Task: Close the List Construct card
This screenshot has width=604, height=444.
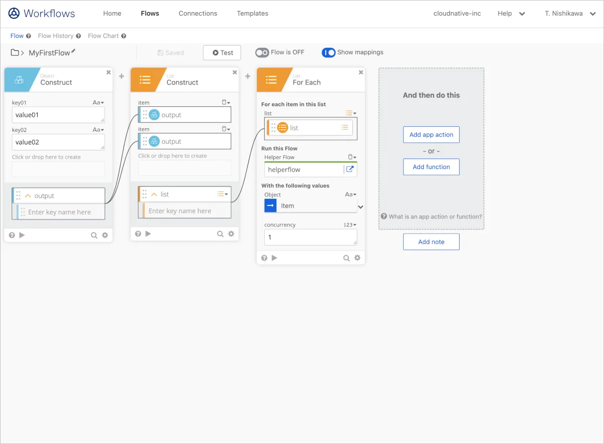Action: (235, 72)
